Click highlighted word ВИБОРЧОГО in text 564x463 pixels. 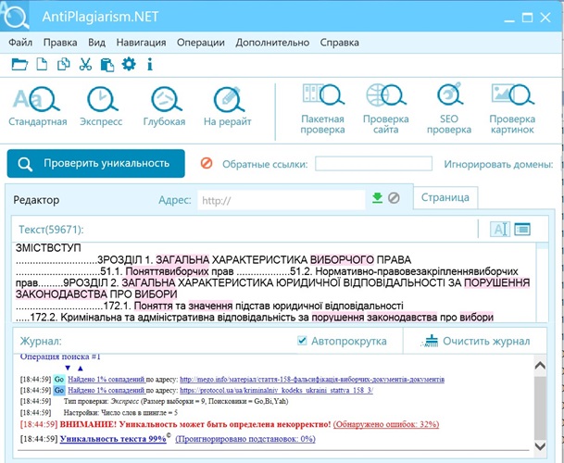click(342, 259)
